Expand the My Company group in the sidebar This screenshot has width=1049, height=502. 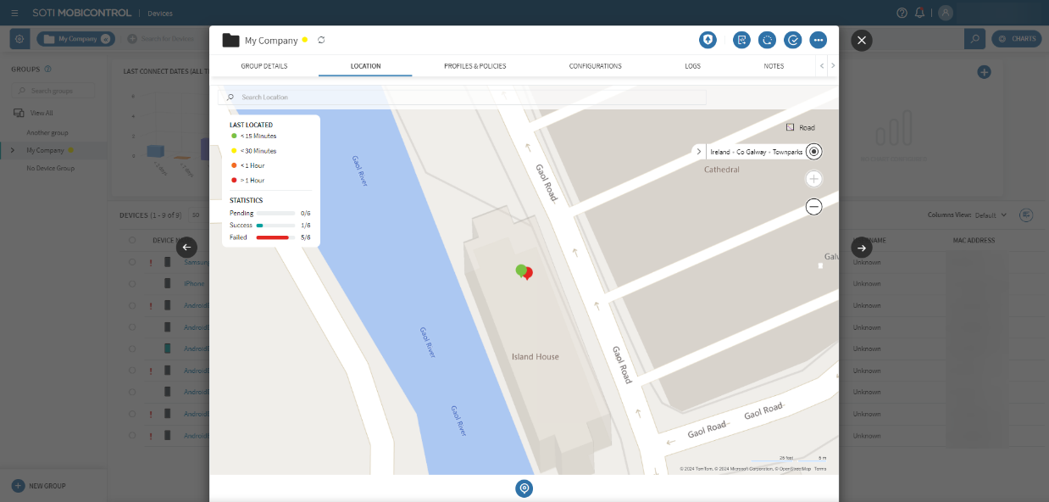coord(11,149)
